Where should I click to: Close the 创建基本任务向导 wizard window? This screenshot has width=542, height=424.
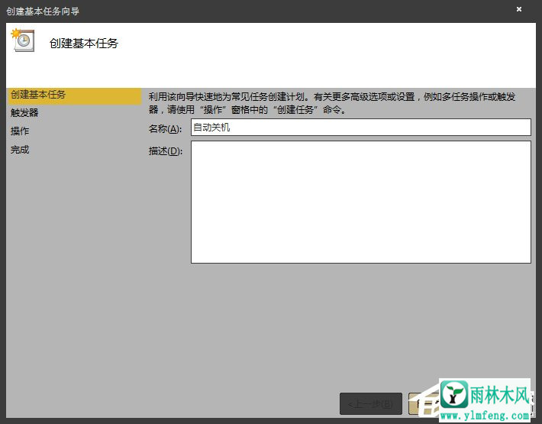[x=519, y=9]
